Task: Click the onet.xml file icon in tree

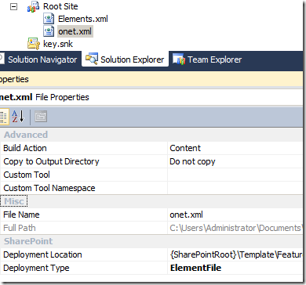Action: (x=49, y=31)
